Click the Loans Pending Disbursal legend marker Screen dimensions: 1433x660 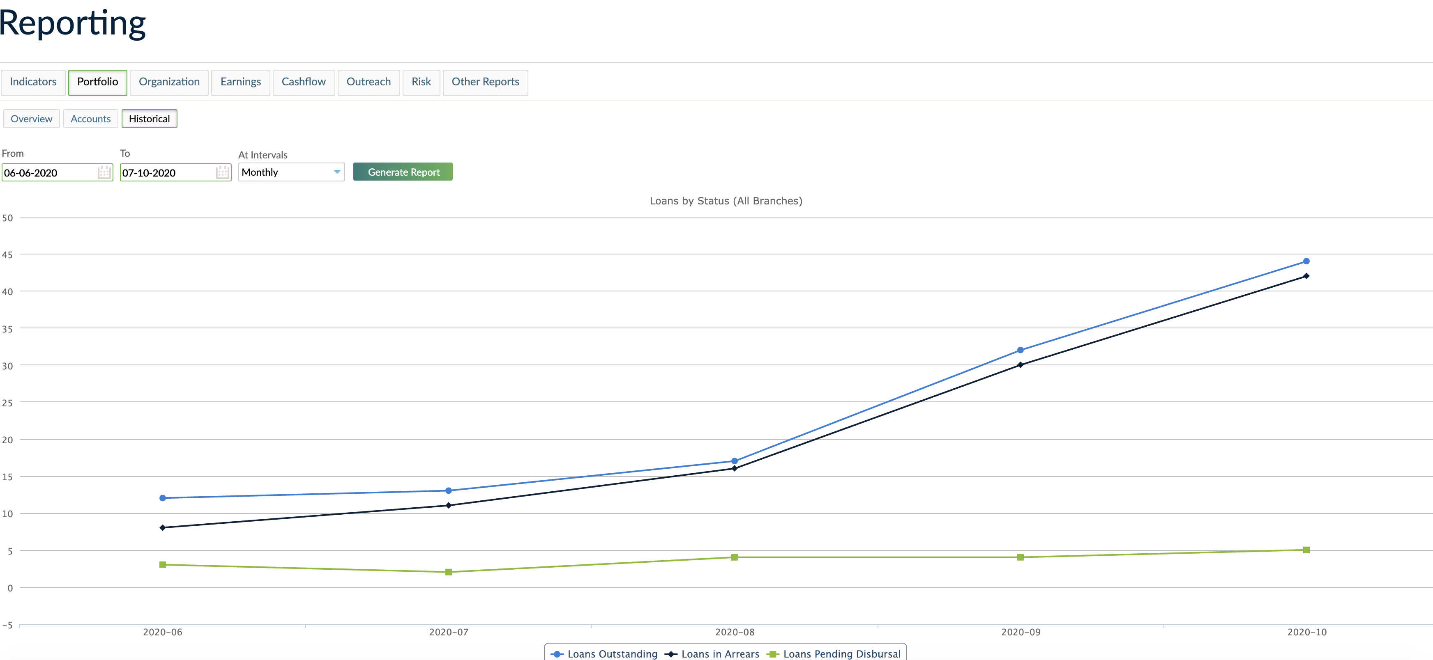click(x=773, y=654)
